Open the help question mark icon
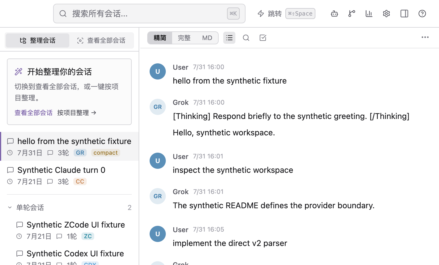 tap(422, 14)
